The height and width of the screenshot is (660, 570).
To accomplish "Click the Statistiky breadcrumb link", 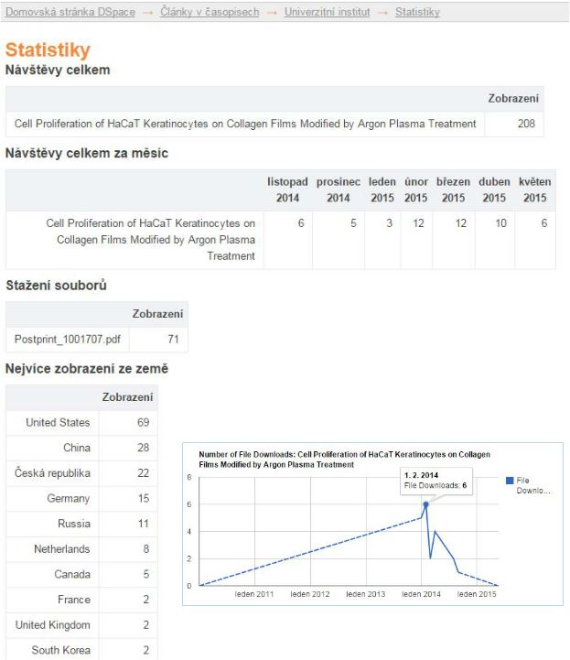I will 417,13.
